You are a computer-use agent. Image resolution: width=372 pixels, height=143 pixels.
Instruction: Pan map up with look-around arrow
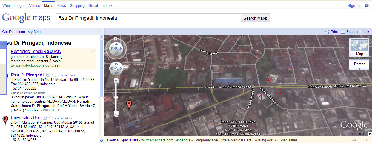(116, 44)
